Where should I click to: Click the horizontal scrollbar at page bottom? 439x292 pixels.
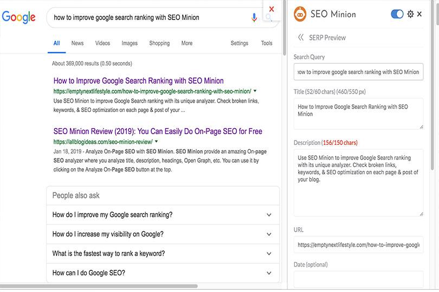click(x=98, y=286)
